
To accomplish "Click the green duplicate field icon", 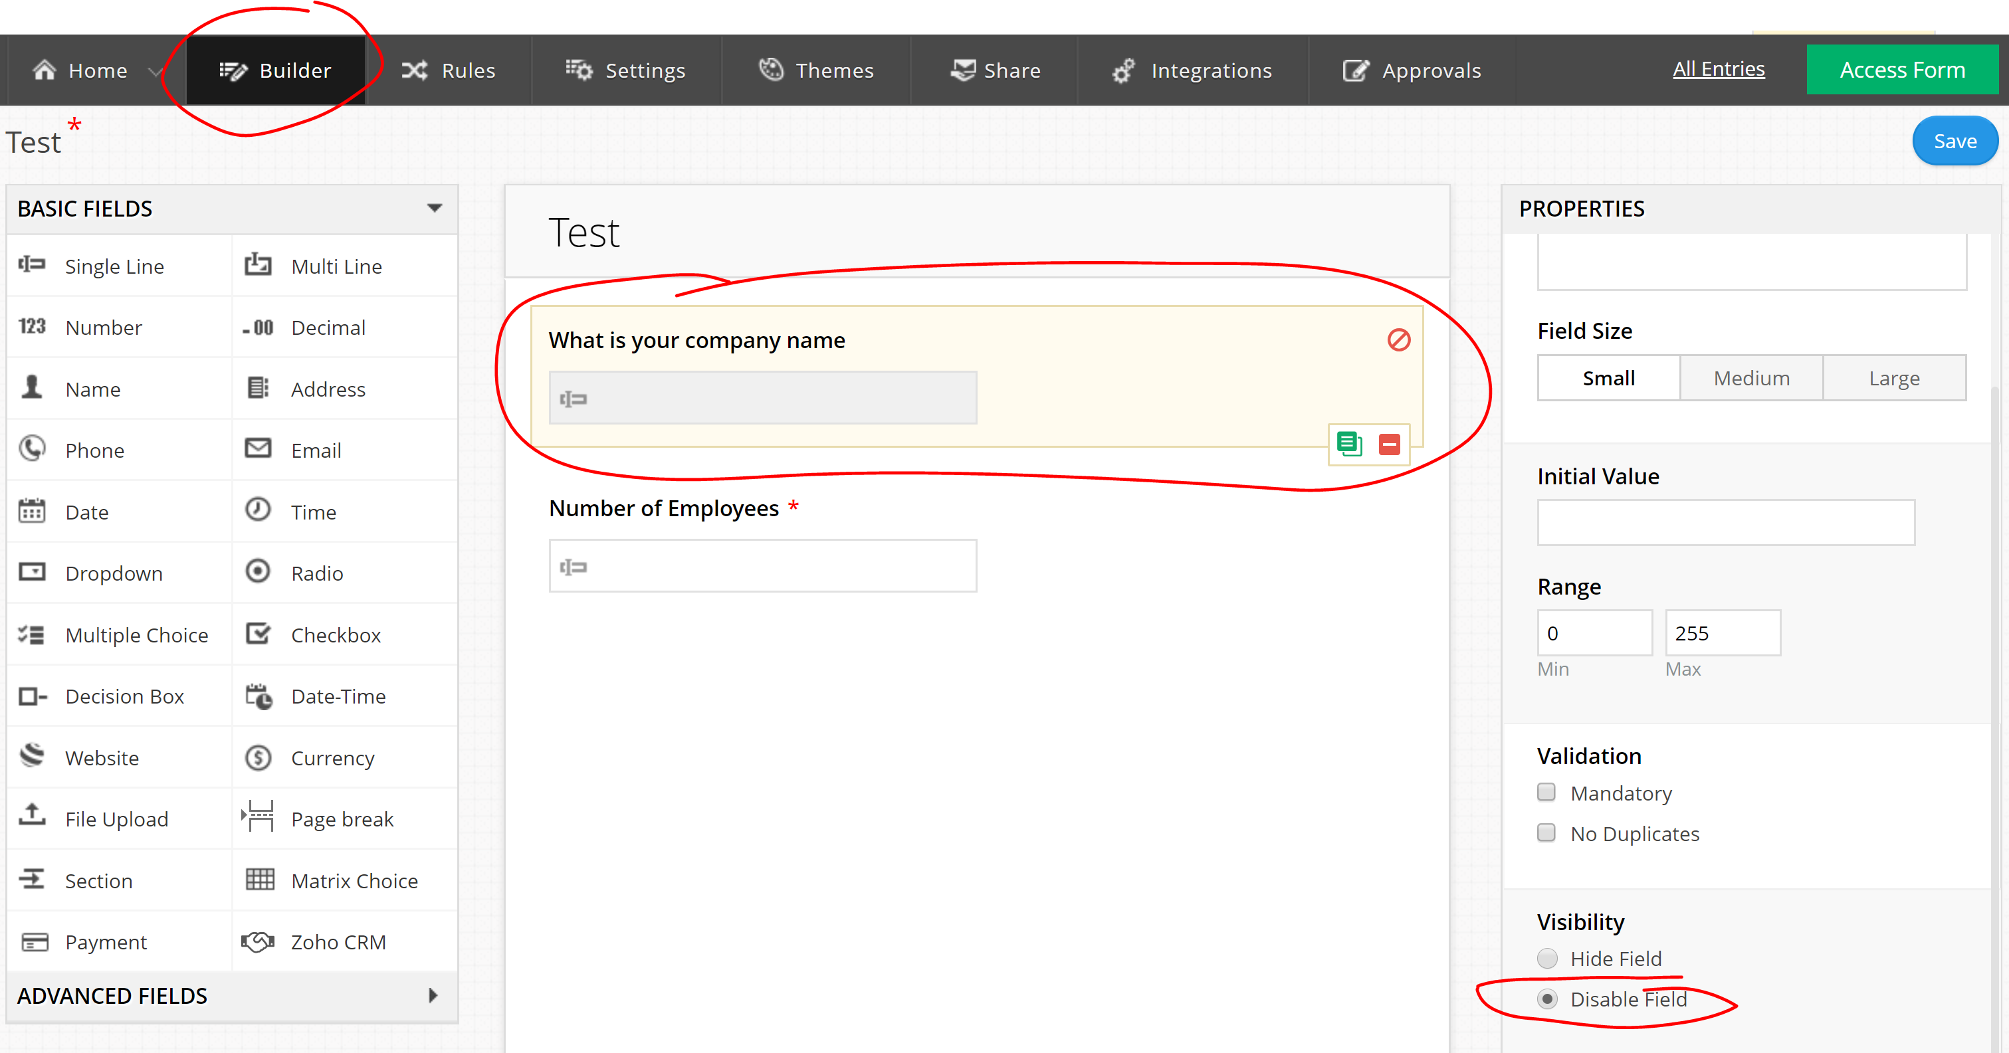I will 1348,444.
